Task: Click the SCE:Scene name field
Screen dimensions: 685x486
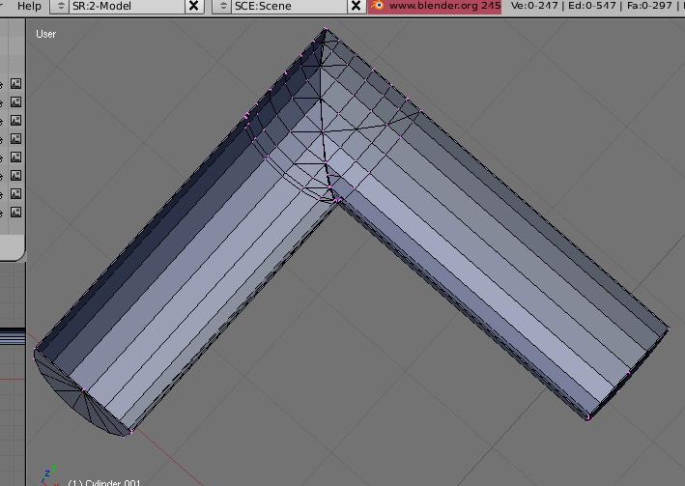Action: [x=289, y=6]
